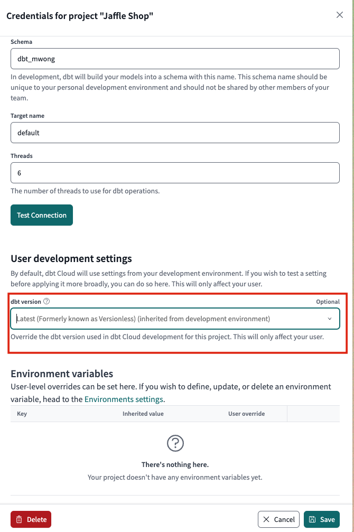Click the Target name field showing default
This screenshot has height=532, width=354.
[x=175, y=133]
